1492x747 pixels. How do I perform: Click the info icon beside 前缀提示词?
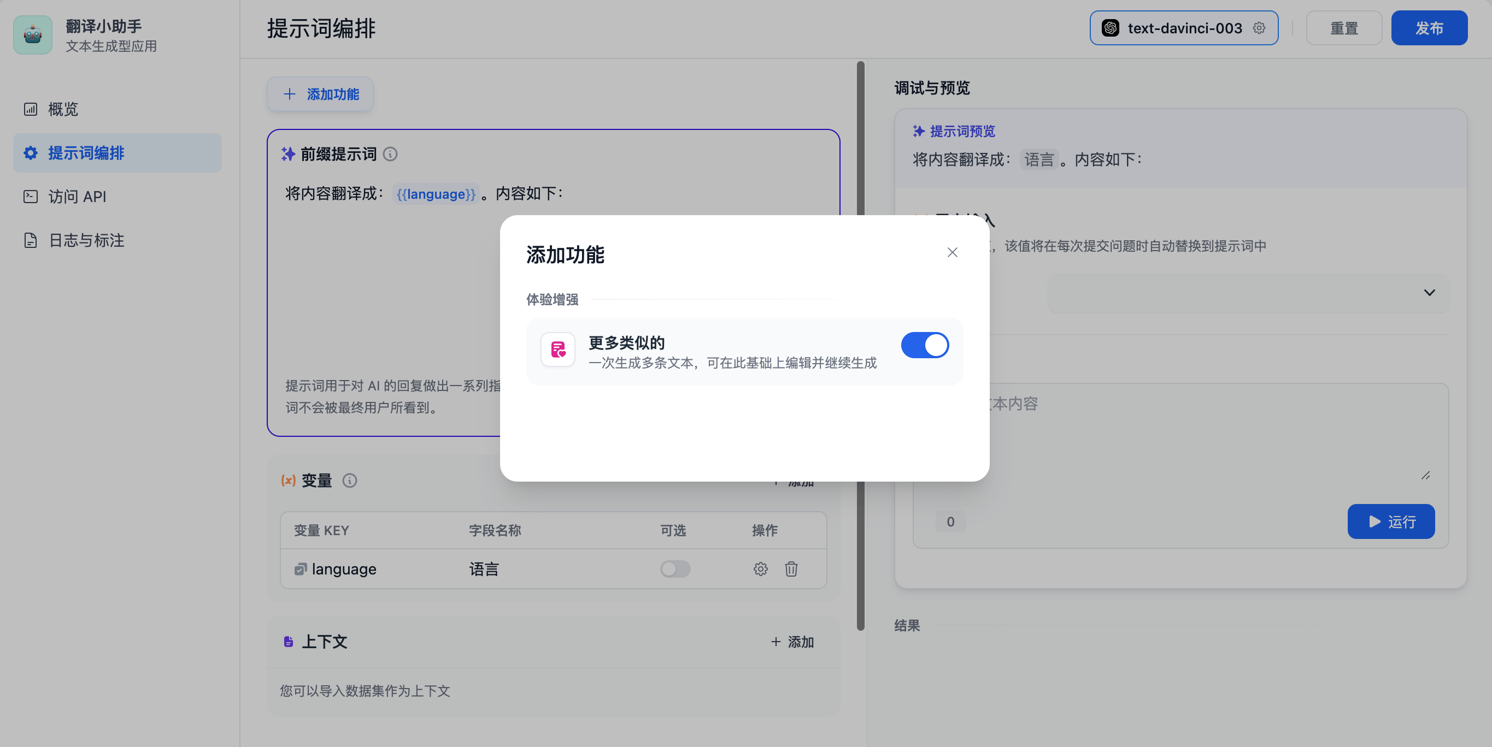pyautogui.click(x=390, y=154)
